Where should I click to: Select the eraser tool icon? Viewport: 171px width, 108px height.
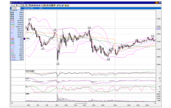tap(62, 5)
